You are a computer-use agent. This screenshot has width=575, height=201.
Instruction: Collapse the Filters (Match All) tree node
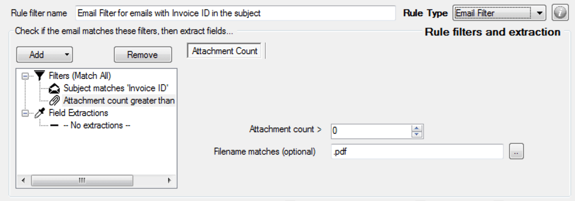[x=25, y=76]
